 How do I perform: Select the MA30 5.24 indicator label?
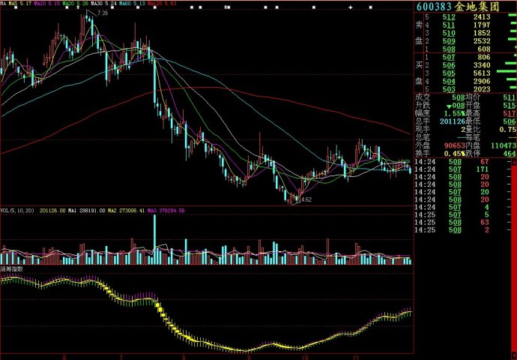click(x=103, y=4)
